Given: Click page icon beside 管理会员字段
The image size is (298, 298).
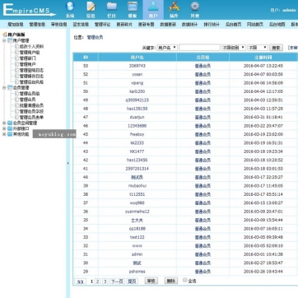Looking at the screenshot, I should click(16, 111).
